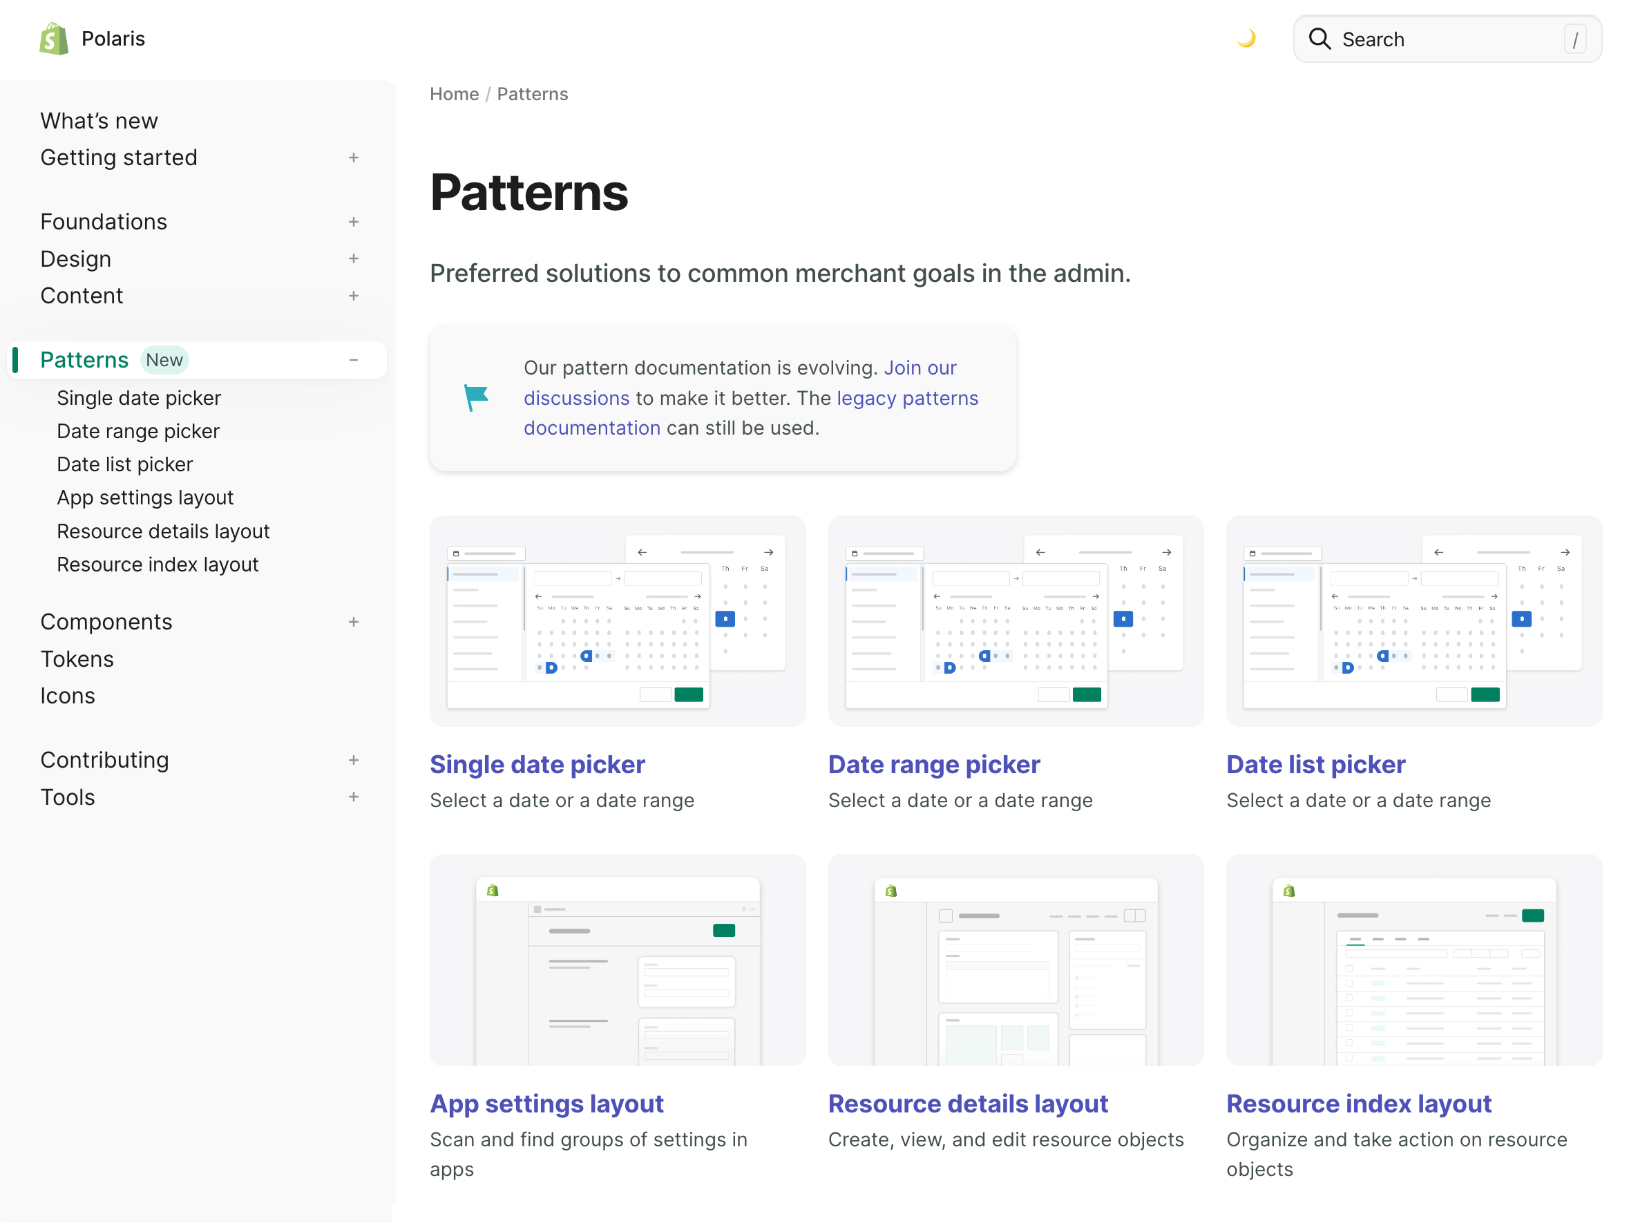Click the Shopify Polaris logo

coord(52,38)
